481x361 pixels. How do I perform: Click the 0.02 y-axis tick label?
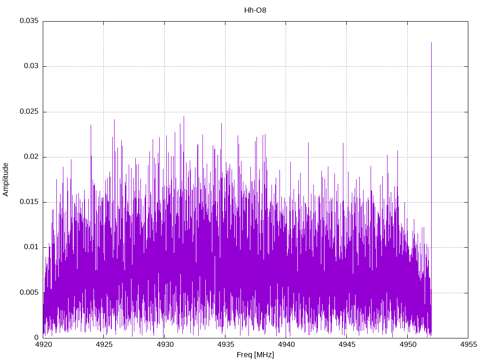pyautogui.click(x=31, y=157)
